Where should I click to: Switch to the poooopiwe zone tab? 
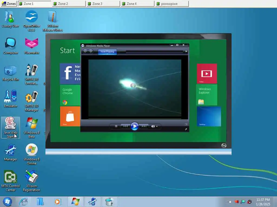172,4
